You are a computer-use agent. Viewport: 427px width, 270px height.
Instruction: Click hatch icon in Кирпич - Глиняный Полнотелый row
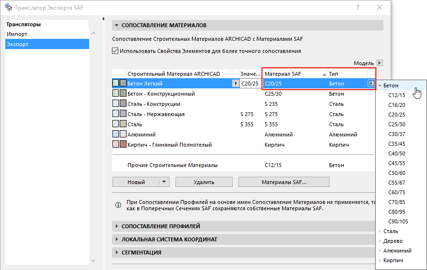tap(116, 144)
